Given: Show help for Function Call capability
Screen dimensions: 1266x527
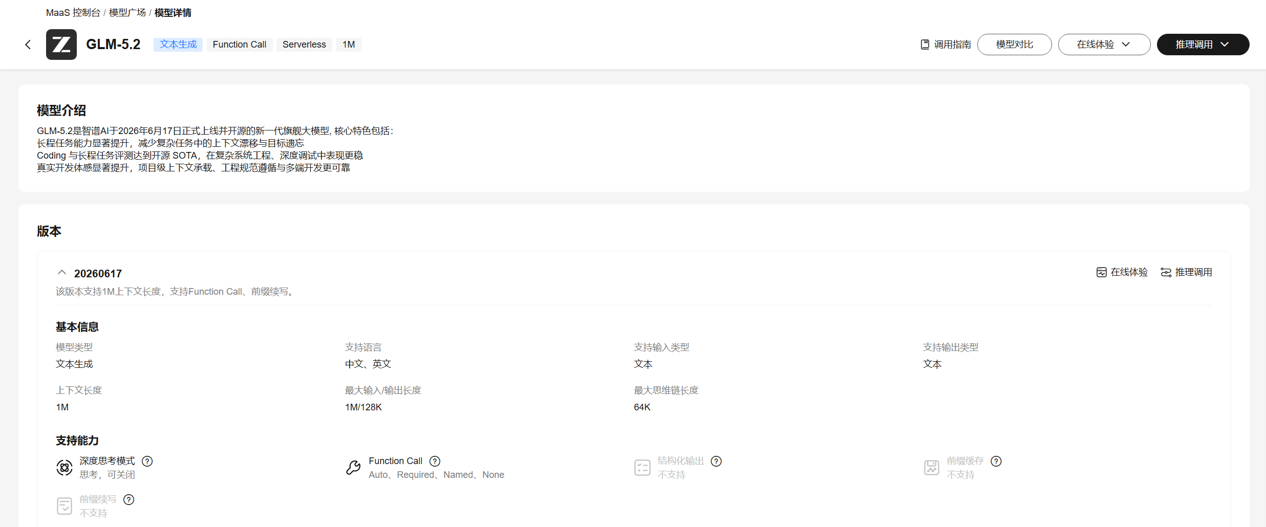Looking at the screenshot, I should click(x=435, y=461).
